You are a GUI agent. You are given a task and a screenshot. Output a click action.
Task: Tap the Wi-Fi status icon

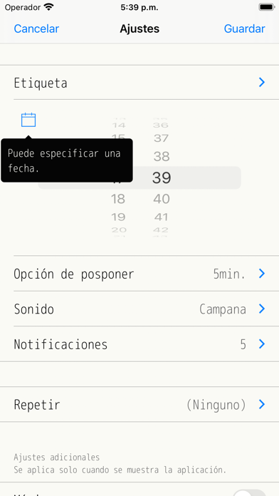tap(48, 7)
